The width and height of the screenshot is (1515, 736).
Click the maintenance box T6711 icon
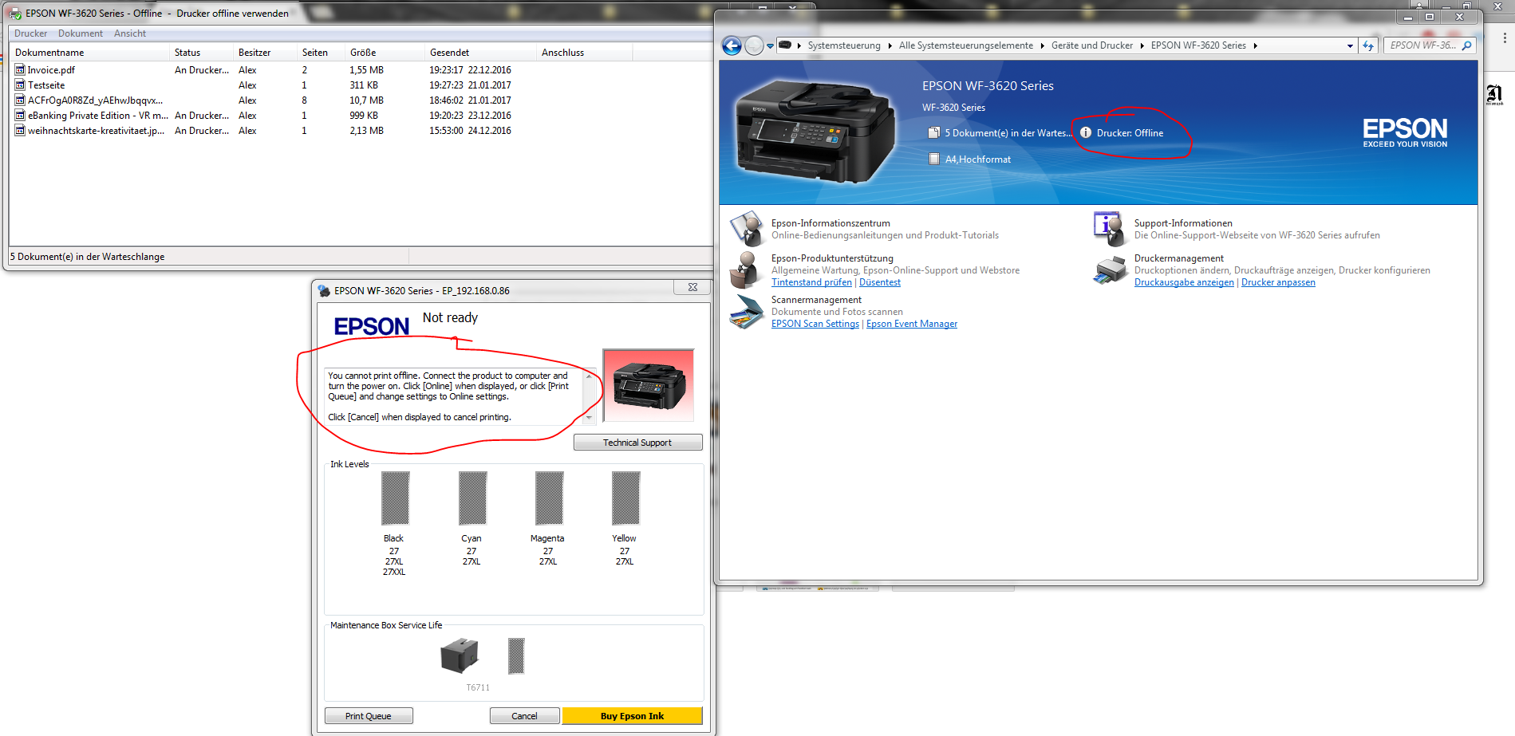460,655
